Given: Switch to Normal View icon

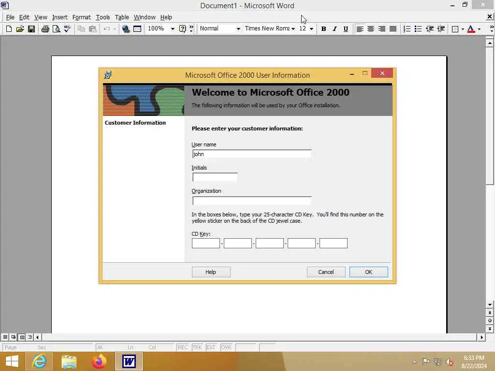Looking at the screenshot, I should point(5,337).
